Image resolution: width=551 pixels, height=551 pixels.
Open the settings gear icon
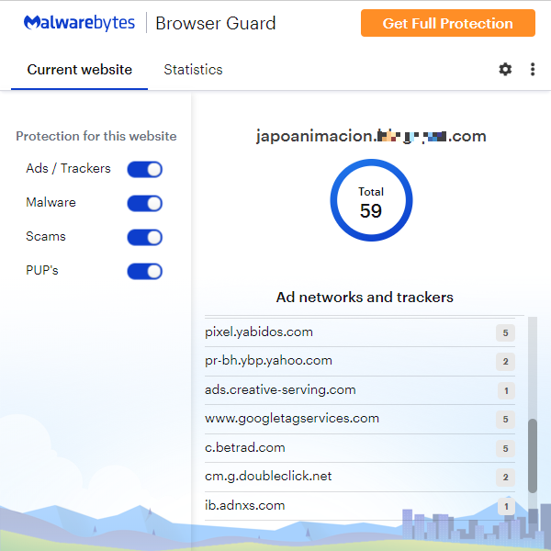505,69
